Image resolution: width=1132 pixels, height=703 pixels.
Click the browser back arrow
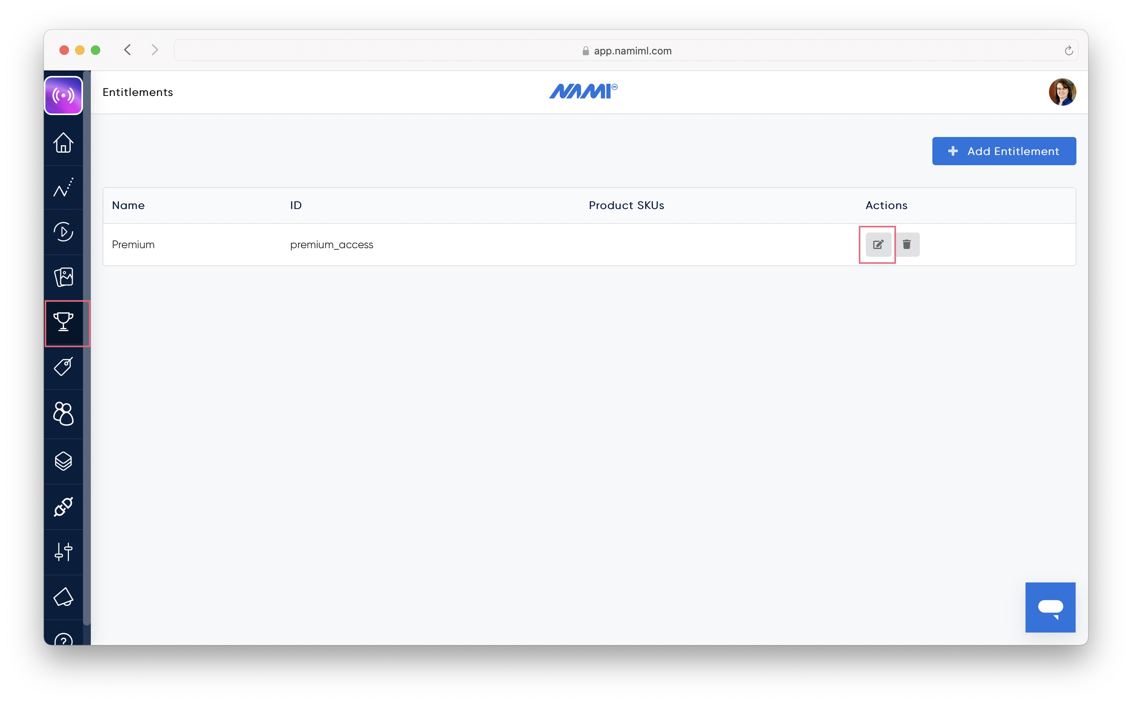[x=127, y=50]
